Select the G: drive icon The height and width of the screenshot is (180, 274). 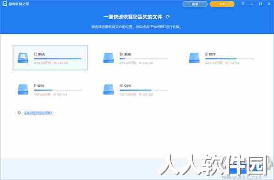coord(109,90)
